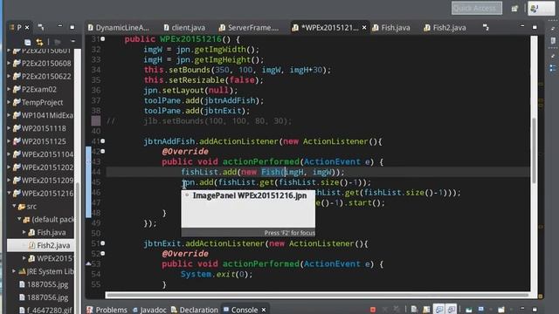Switch to the ServerFrame... editor tab
Viewport: 559px width, 314px height.
[249, 27]
